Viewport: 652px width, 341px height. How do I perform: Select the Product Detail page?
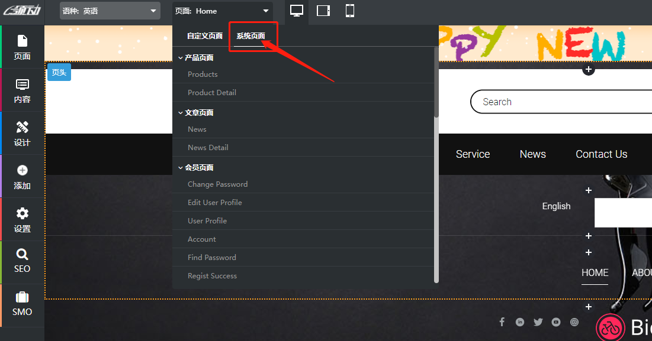tap(212, 93)
